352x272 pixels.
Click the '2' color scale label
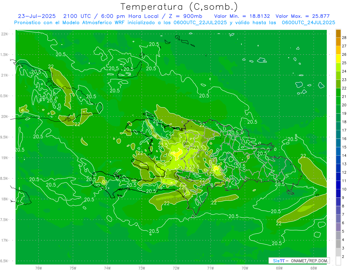343,256
